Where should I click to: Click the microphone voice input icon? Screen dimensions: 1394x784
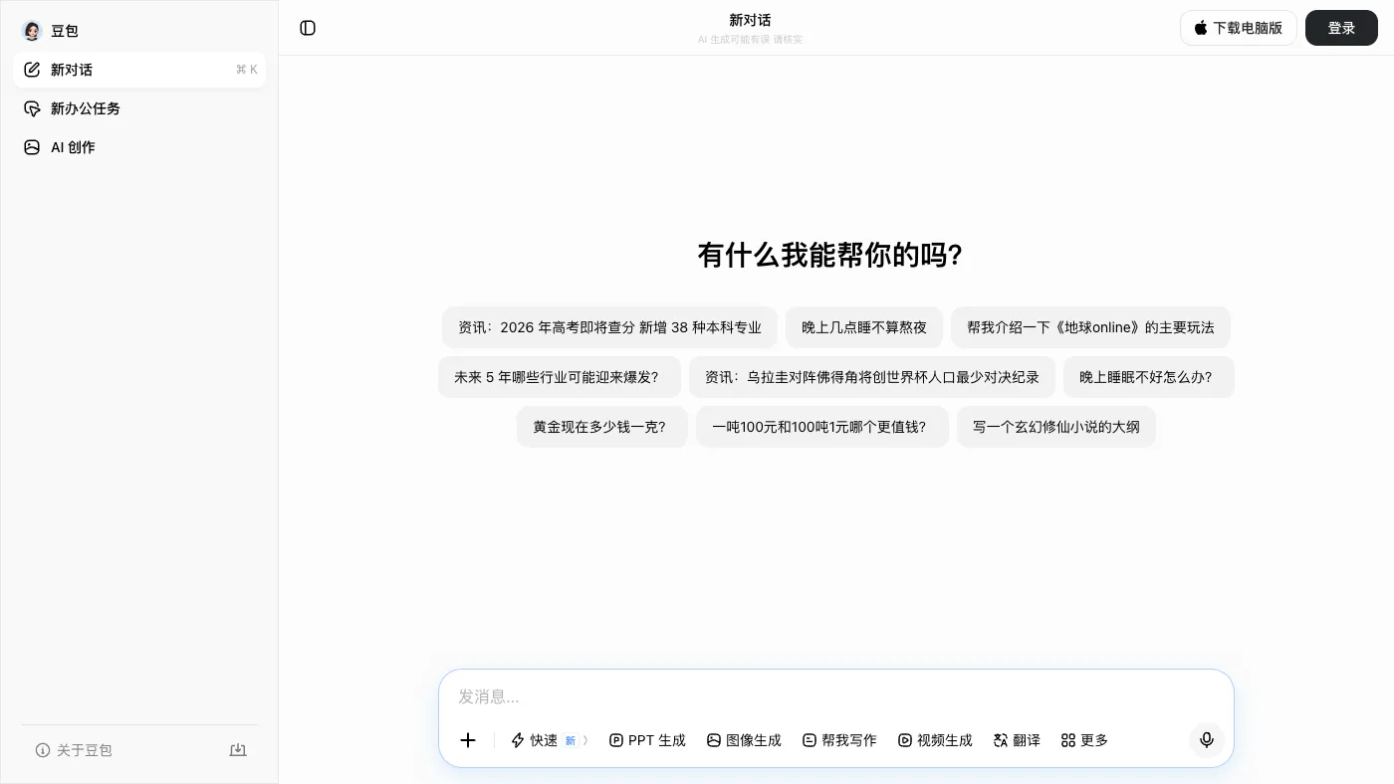[x=1207, y=739]
